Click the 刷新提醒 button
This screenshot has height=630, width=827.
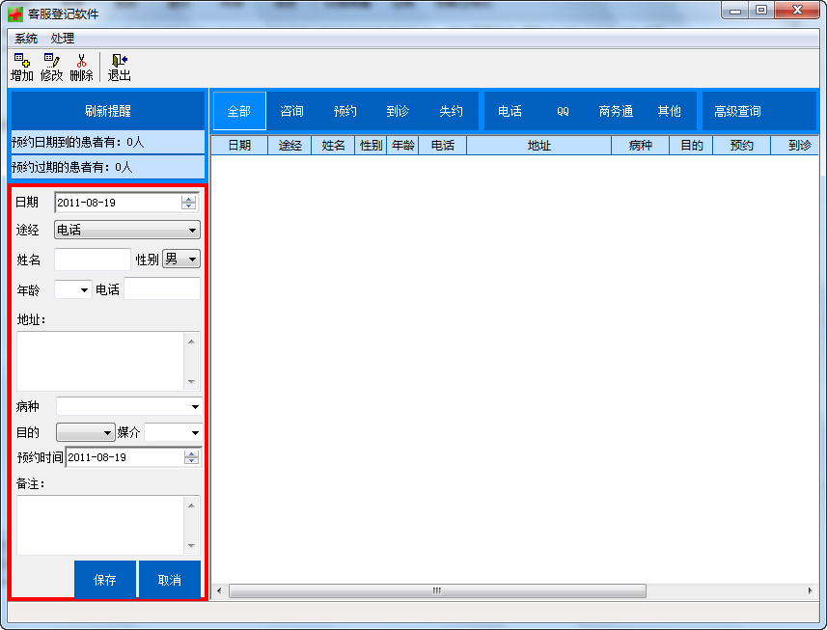[x=108, y=111]
